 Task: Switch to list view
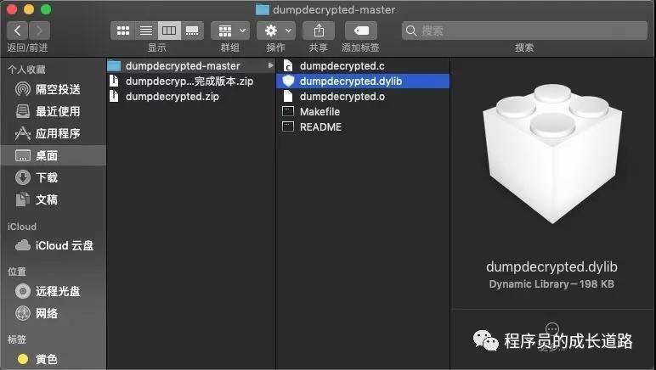[x=146, y=31]
